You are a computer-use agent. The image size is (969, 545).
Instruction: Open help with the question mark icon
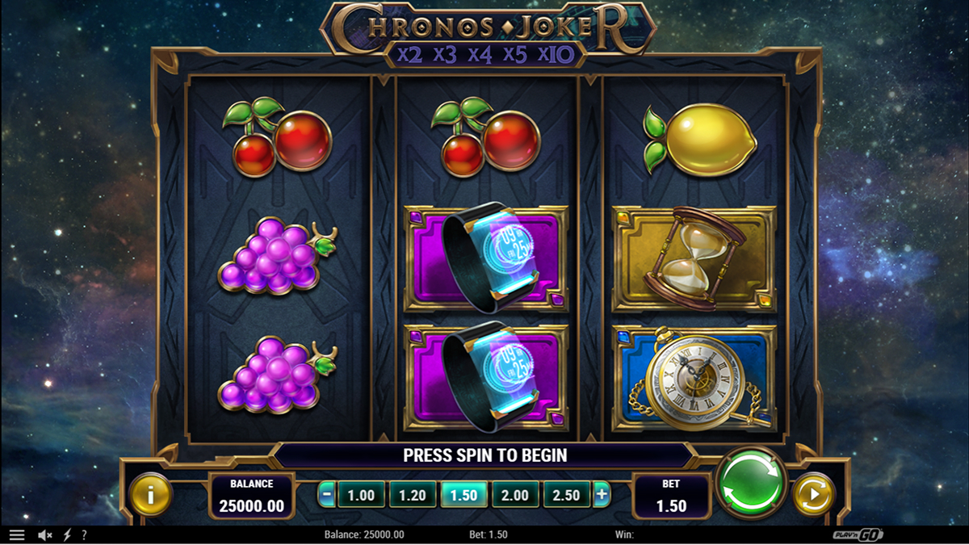point(84,535)
